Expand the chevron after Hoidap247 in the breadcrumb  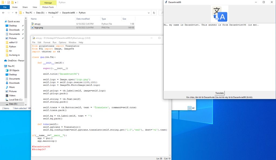60,13
